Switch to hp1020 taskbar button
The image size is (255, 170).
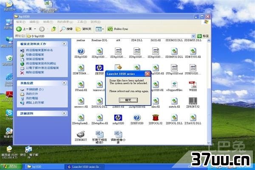tap(44, 167)
